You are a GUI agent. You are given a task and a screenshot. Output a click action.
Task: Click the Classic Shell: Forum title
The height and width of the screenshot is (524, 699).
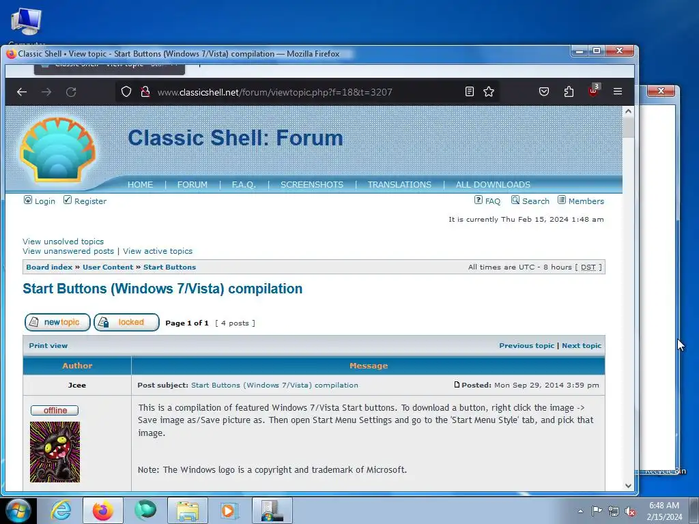point(236,138)
